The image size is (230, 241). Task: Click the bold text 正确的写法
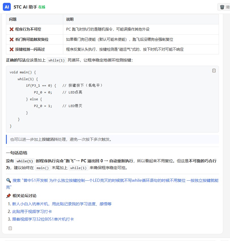(16, 60)
